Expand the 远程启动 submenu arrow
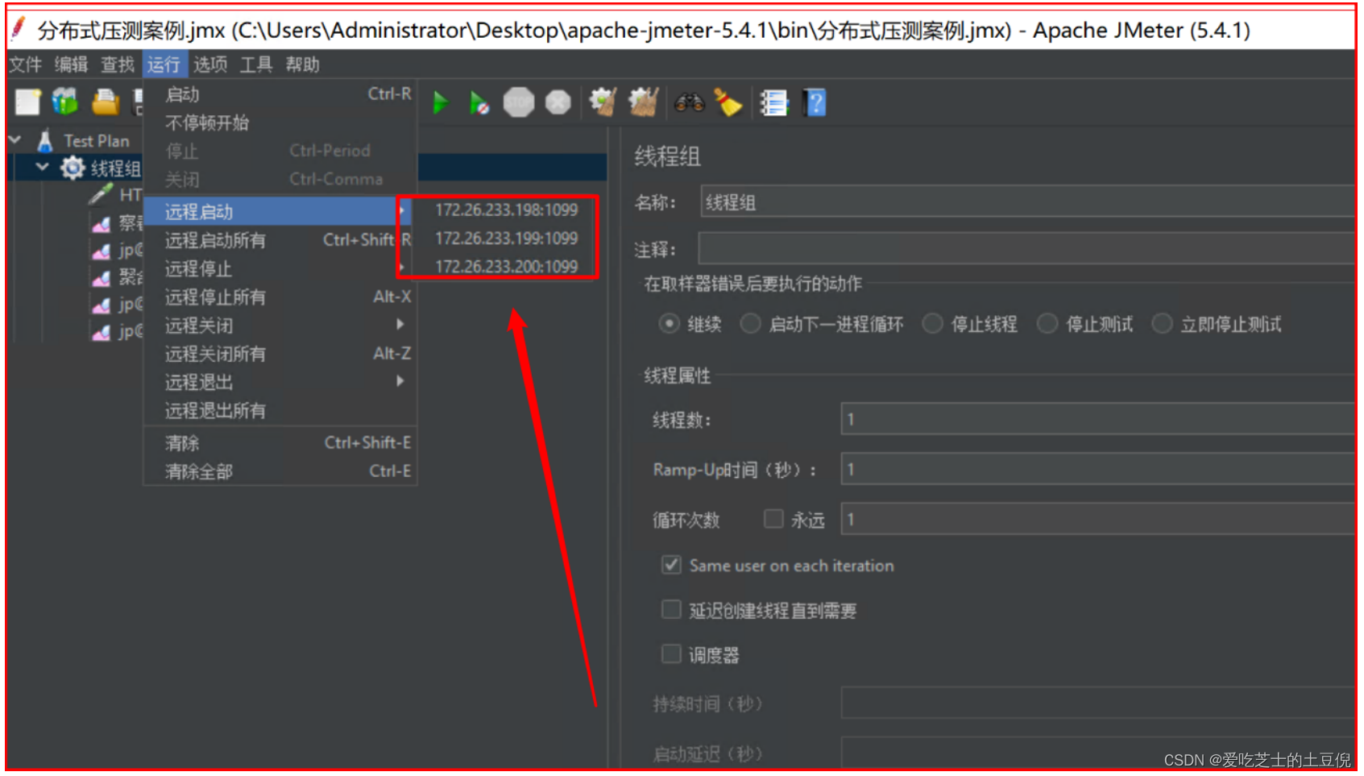 pos(400,211)
